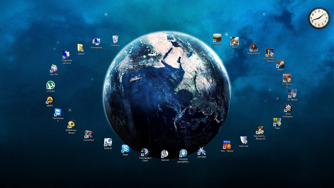Click the SopCast icon
Screen dimensions: 334x188
165,154
